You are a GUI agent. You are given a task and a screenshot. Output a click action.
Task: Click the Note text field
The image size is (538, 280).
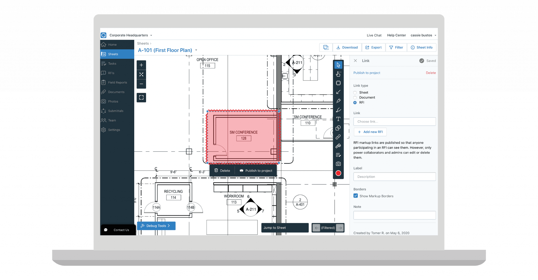click(395, 215)
